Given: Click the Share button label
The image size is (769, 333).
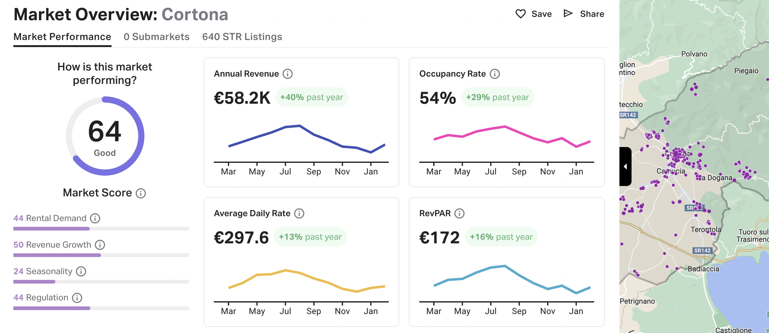Looking at the screenshot, I should pyautogui.click(x=592, y=14).
